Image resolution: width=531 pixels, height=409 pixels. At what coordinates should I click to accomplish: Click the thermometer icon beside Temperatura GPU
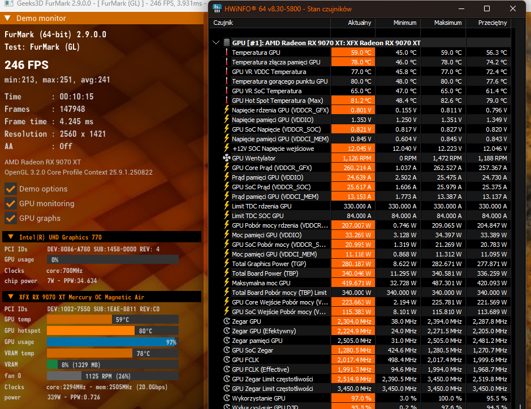click(227, 53)
